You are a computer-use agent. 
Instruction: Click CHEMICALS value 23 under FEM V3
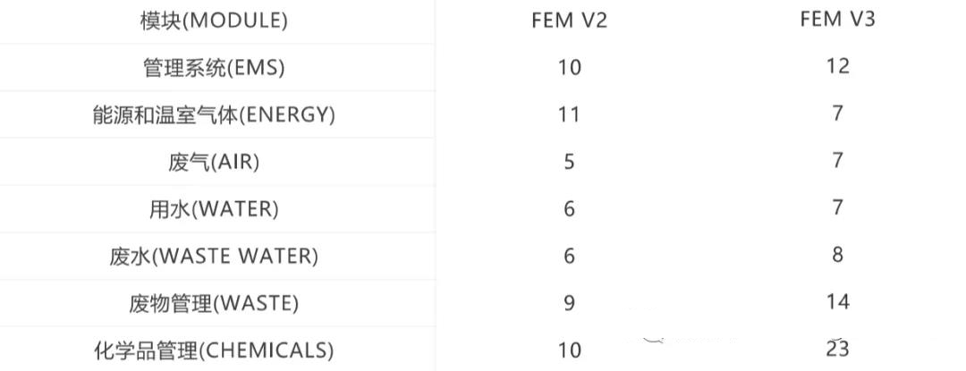pyautogui.click(x=837, y=349)
